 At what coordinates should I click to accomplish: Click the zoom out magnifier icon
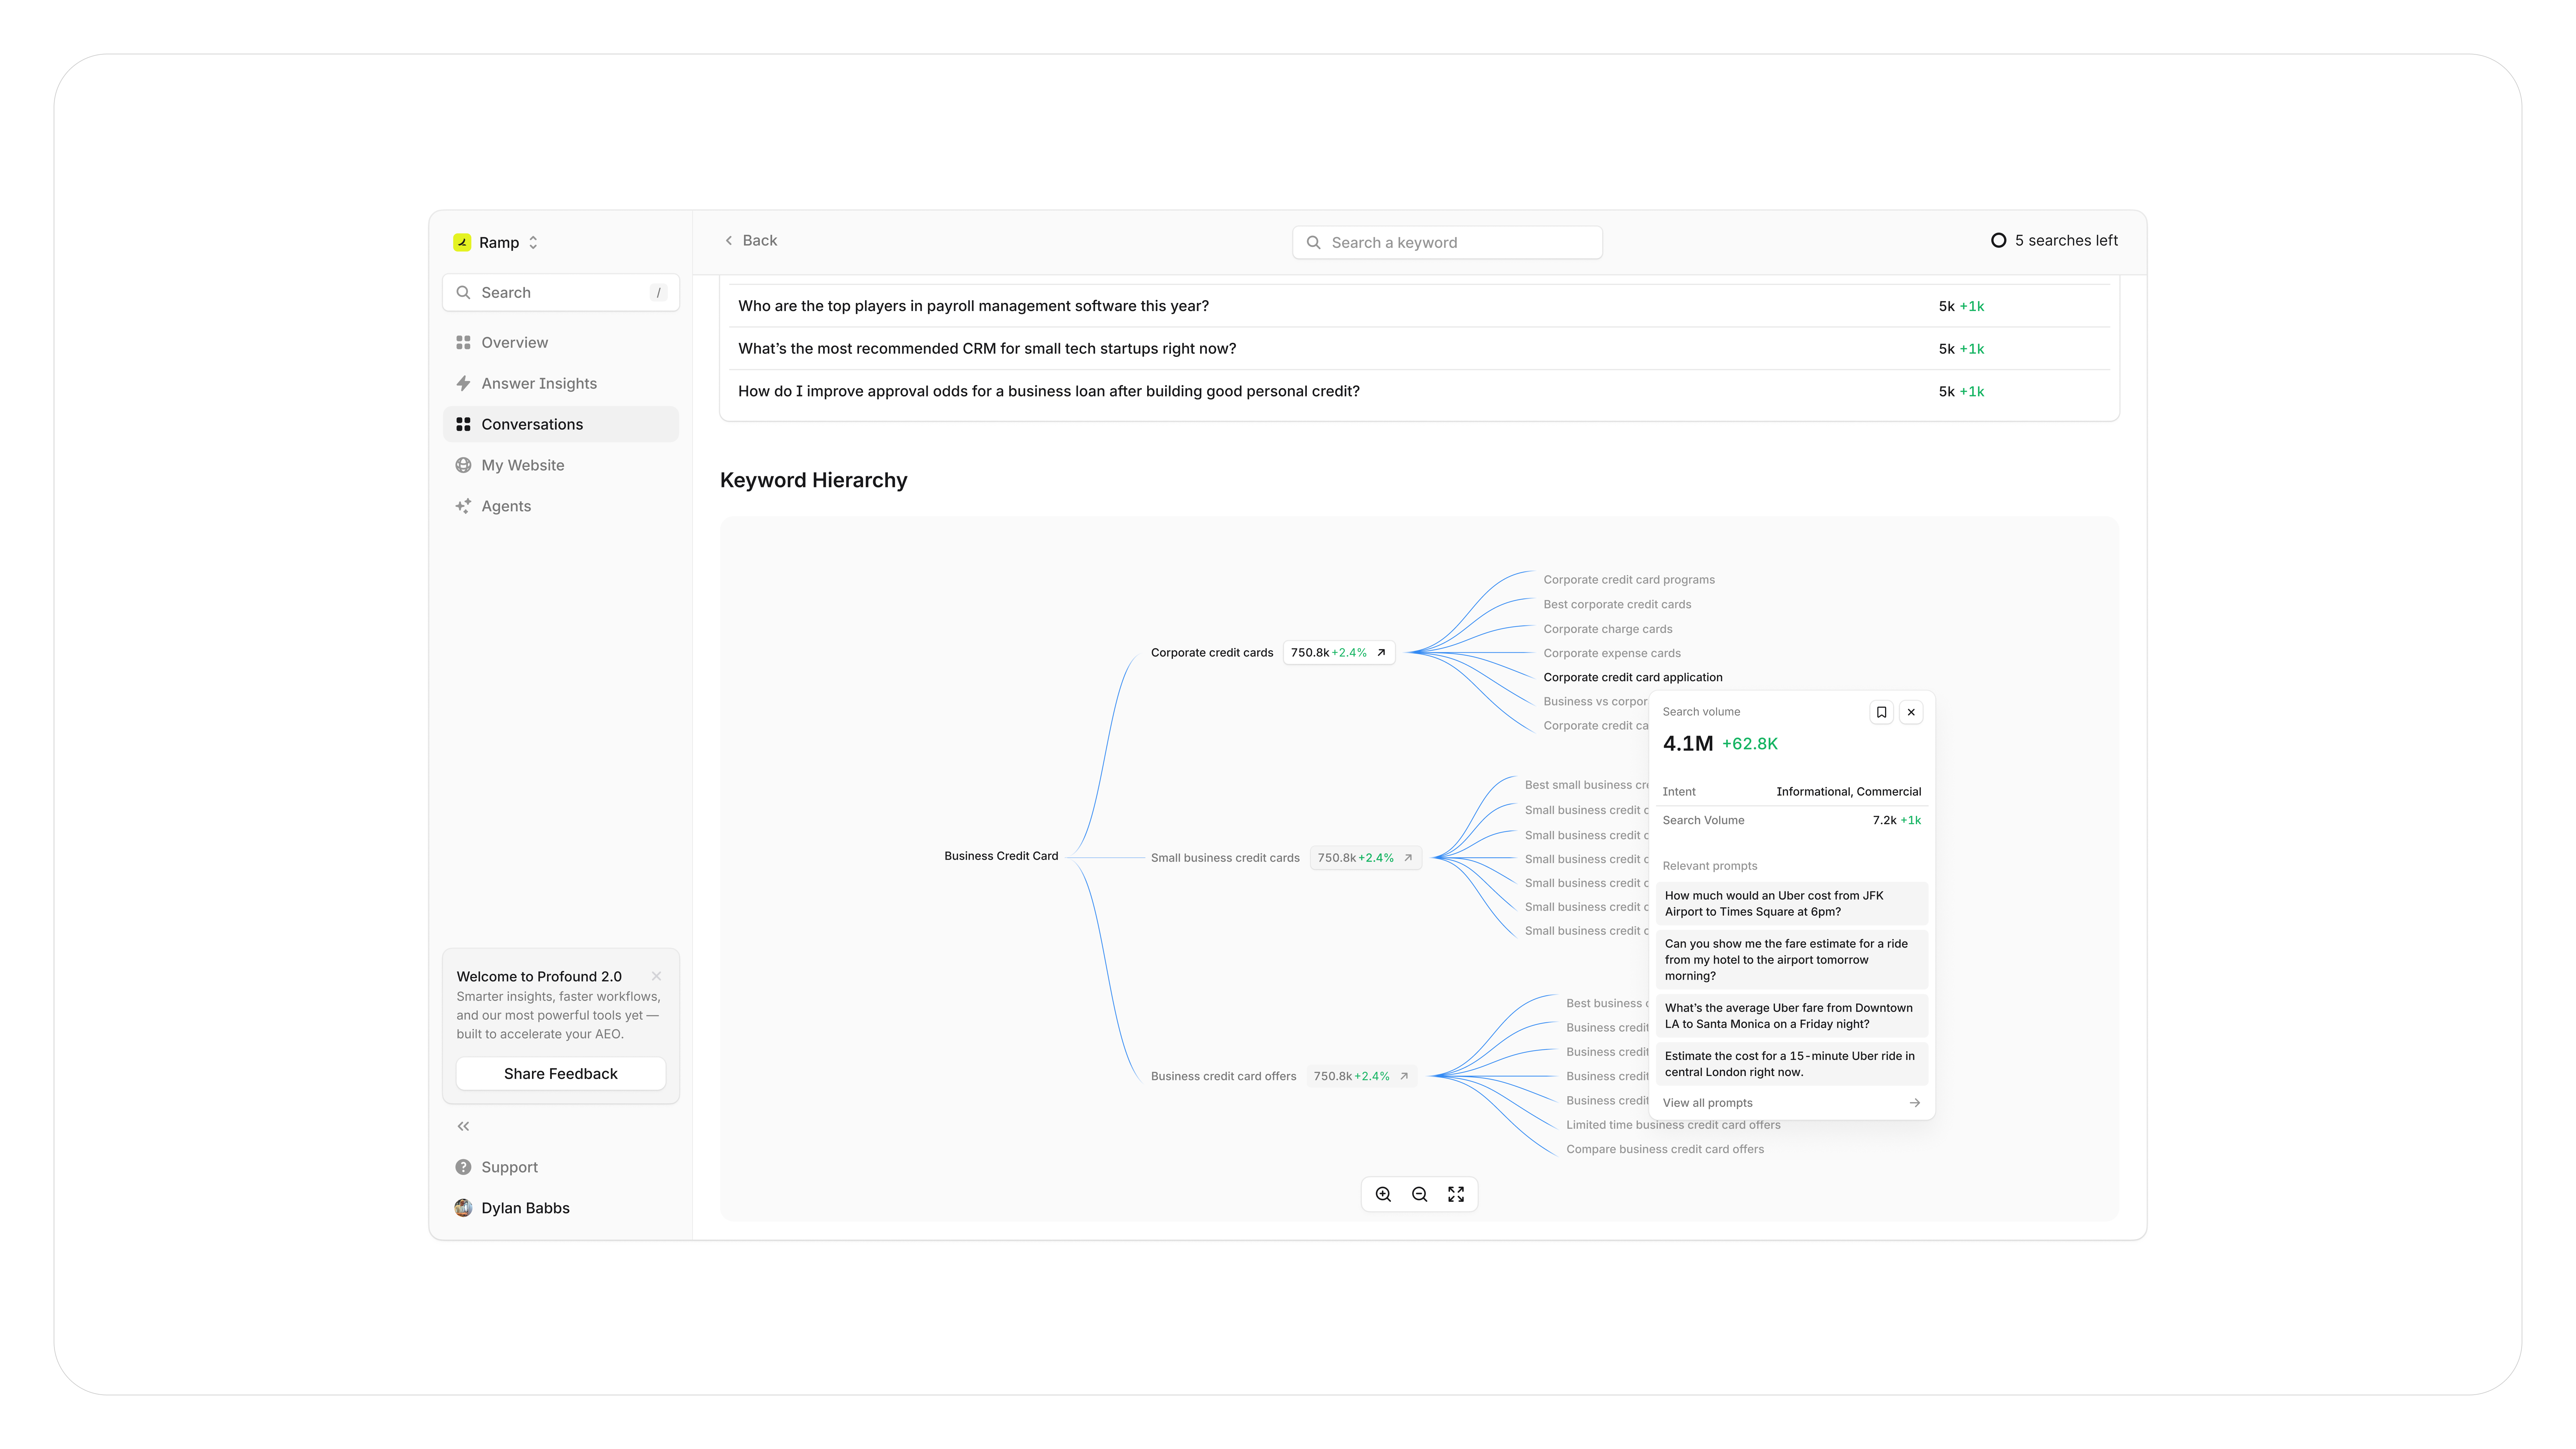(x=1419, y=1194)
